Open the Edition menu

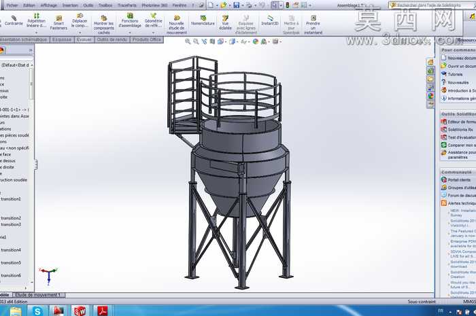tap(29, 5)
